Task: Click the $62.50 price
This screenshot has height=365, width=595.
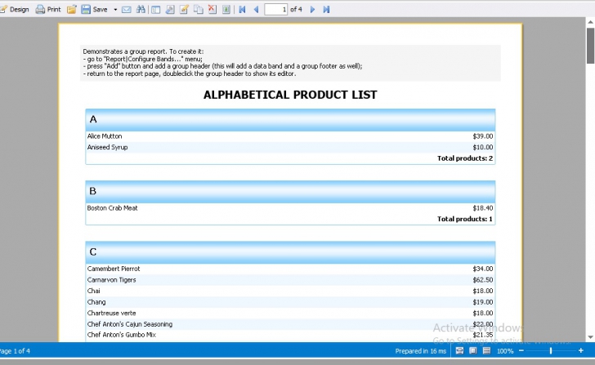Action: (483, 280)
